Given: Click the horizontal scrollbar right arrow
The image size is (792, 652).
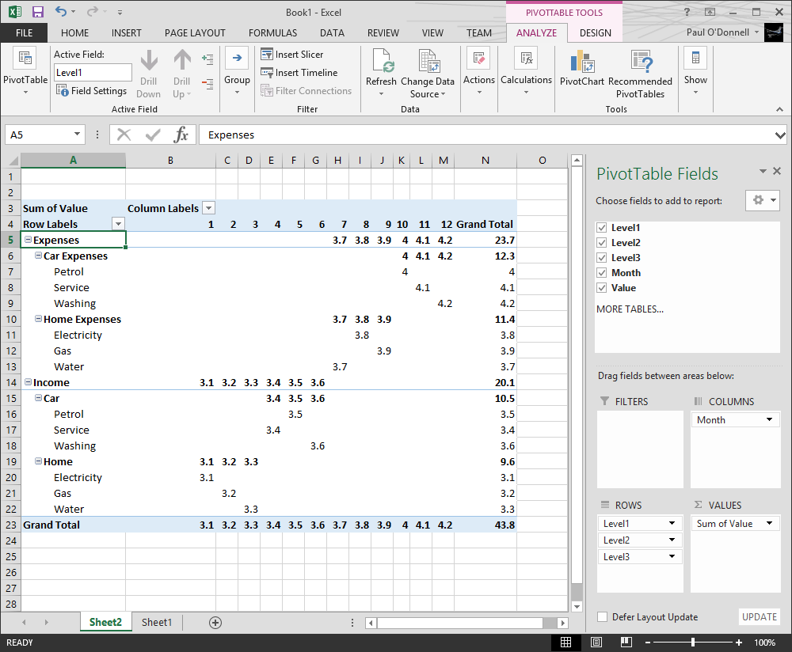Looking at the screenshot, I should click(x=562, y=623).
